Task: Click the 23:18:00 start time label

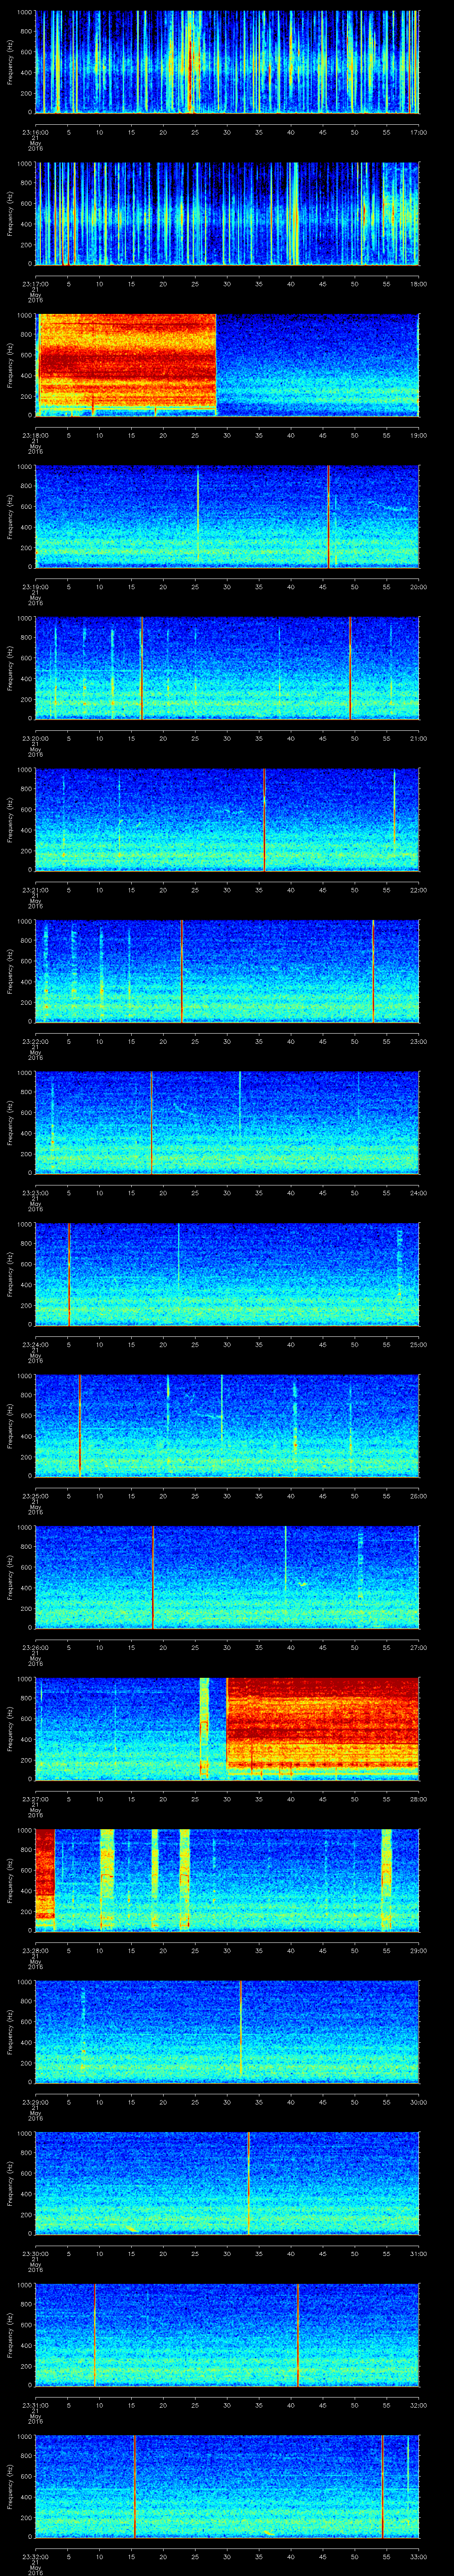Action: coord(35,435)
